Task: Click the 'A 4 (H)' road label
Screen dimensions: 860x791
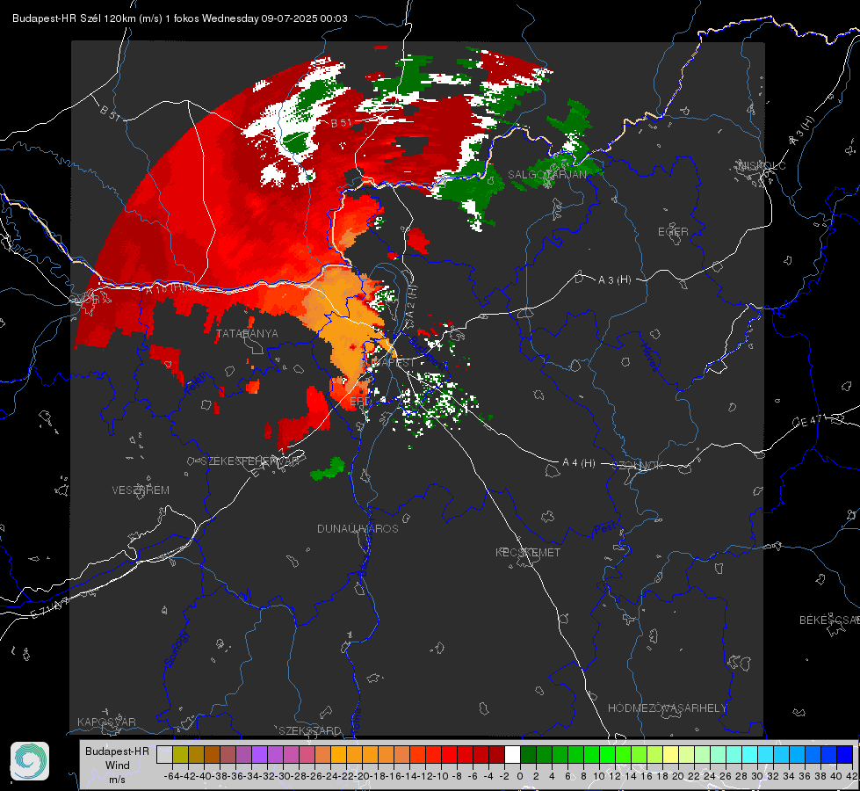Action: coord(579,463)
